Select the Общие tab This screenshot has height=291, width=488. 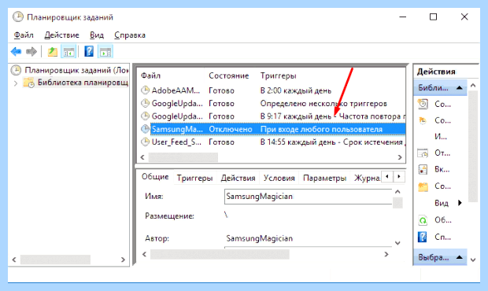(x=155, y=177)
